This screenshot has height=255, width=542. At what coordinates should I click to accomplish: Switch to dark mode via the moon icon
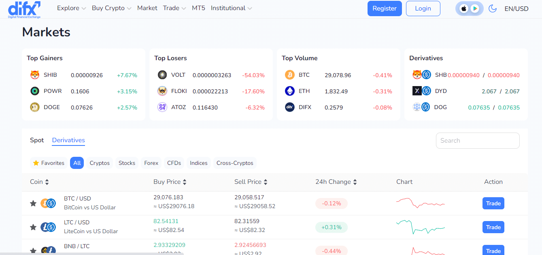[x=493, y=8]
